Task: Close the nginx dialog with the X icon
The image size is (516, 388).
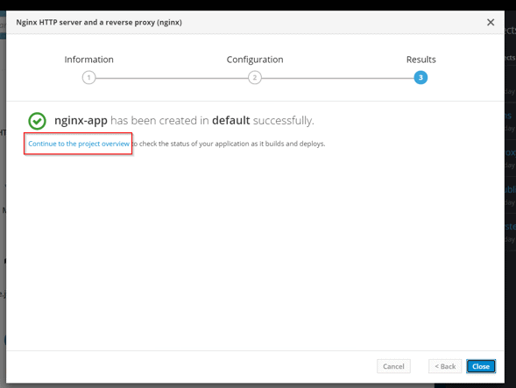Action: click(491, 23)
